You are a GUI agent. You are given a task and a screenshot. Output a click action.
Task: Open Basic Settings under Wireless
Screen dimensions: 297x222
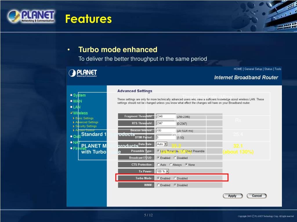[84, 118]
